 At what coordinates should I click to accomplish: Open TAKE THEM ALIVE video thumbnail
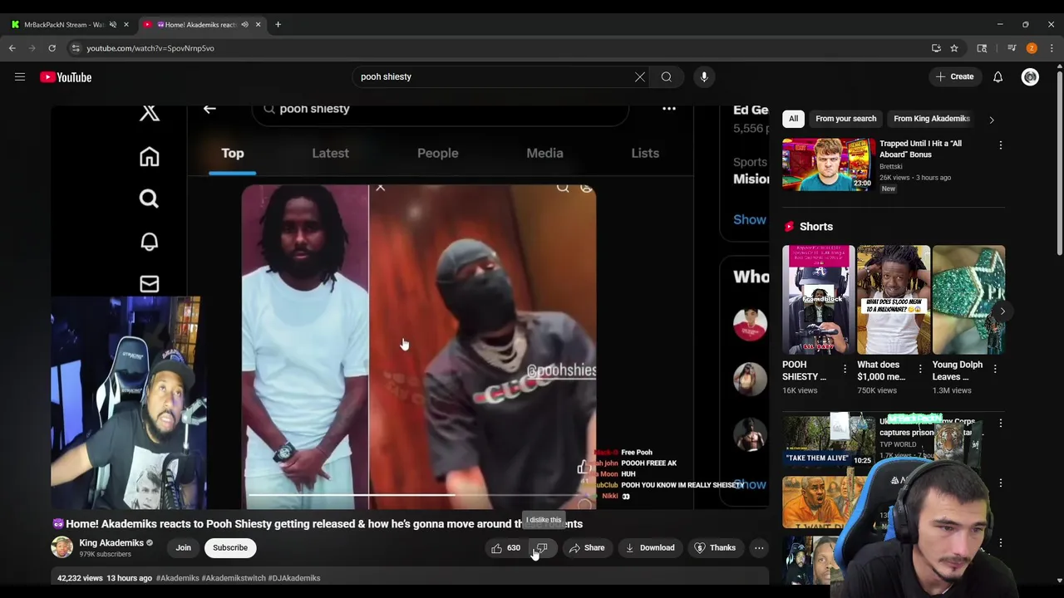click(828, 440)
